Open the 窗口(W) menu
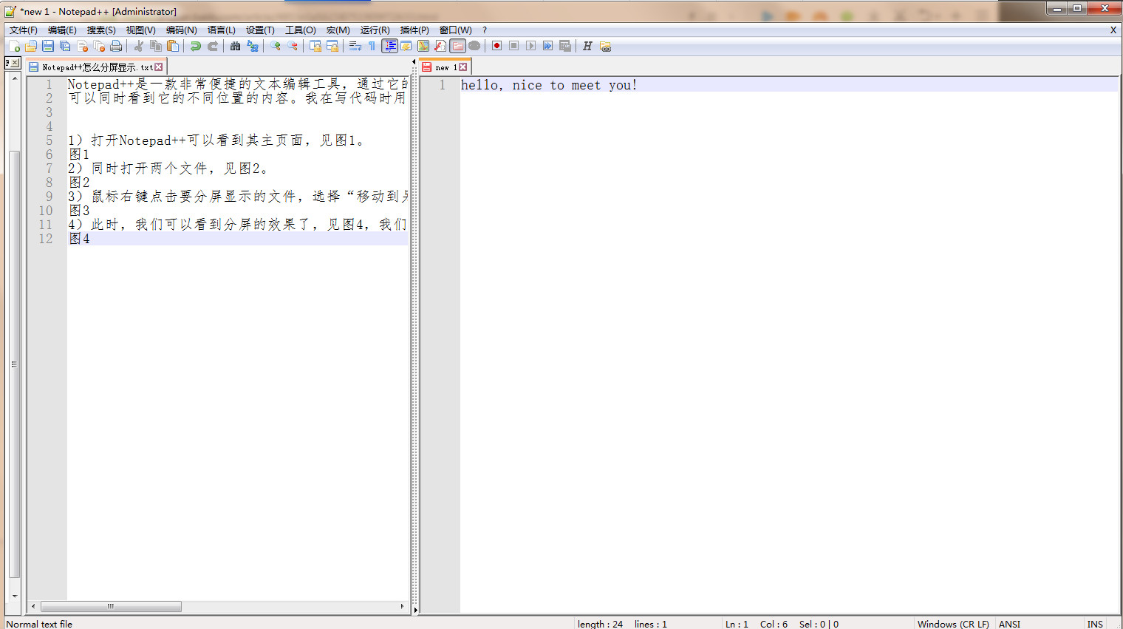The width and height of the screenshot is (1123, 629). tap(455, 30)
